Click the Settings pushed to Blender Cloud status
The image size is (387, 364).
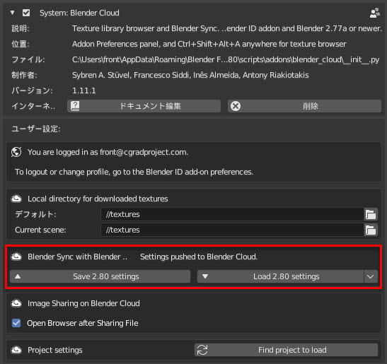click(x=199, y=257)
